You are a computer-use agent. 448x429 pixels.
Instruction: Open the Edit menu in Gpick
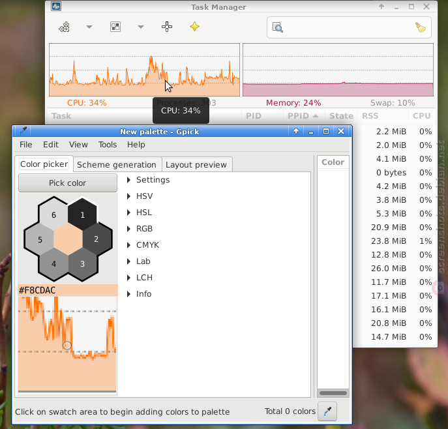coord(51,145)
